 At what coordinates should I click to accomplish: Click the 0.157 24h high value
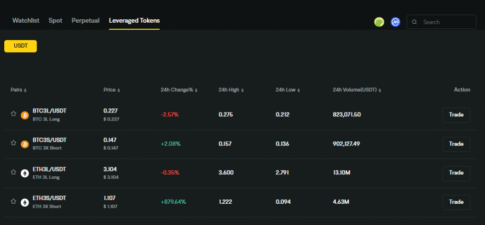(x=225, y=144)
